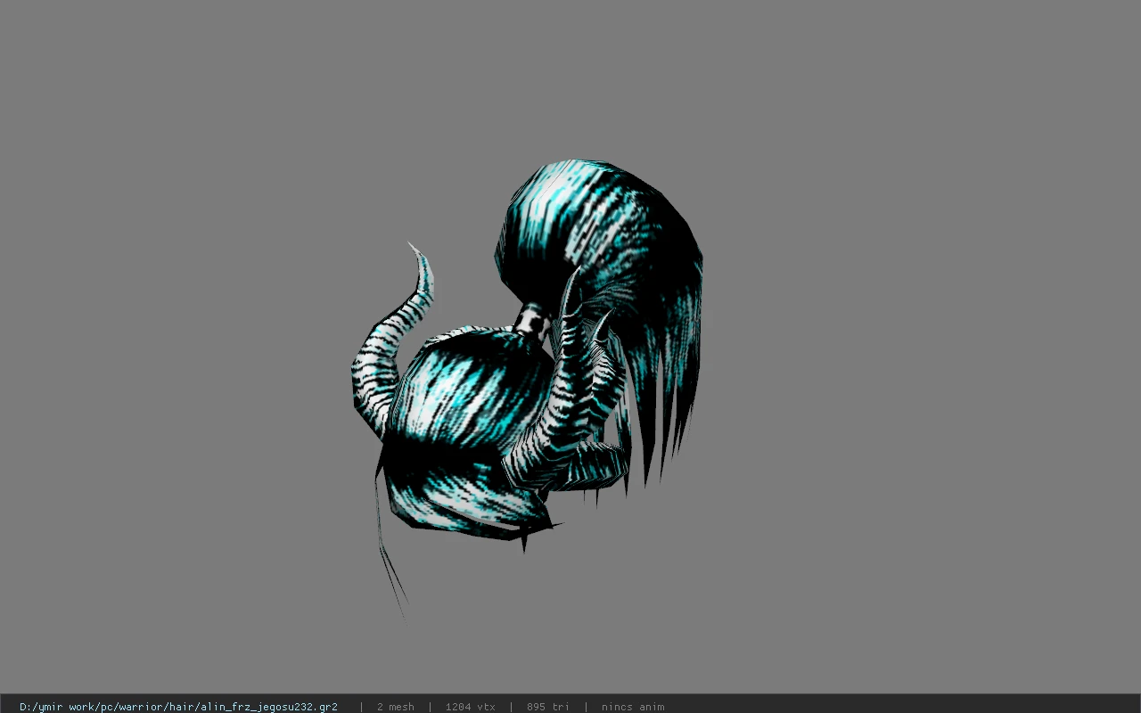1141x713 pixels.
Task: Click the 'nincs anim' status entry
Action: pyautogui.click(x=633, y=707)
